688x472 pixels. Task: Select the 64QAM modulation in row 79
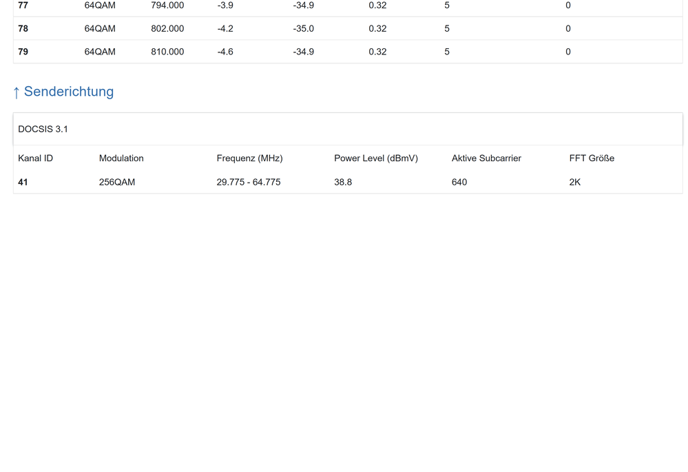click(100, 52)
